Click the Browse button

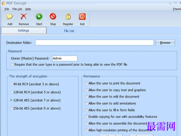(165, 43)
